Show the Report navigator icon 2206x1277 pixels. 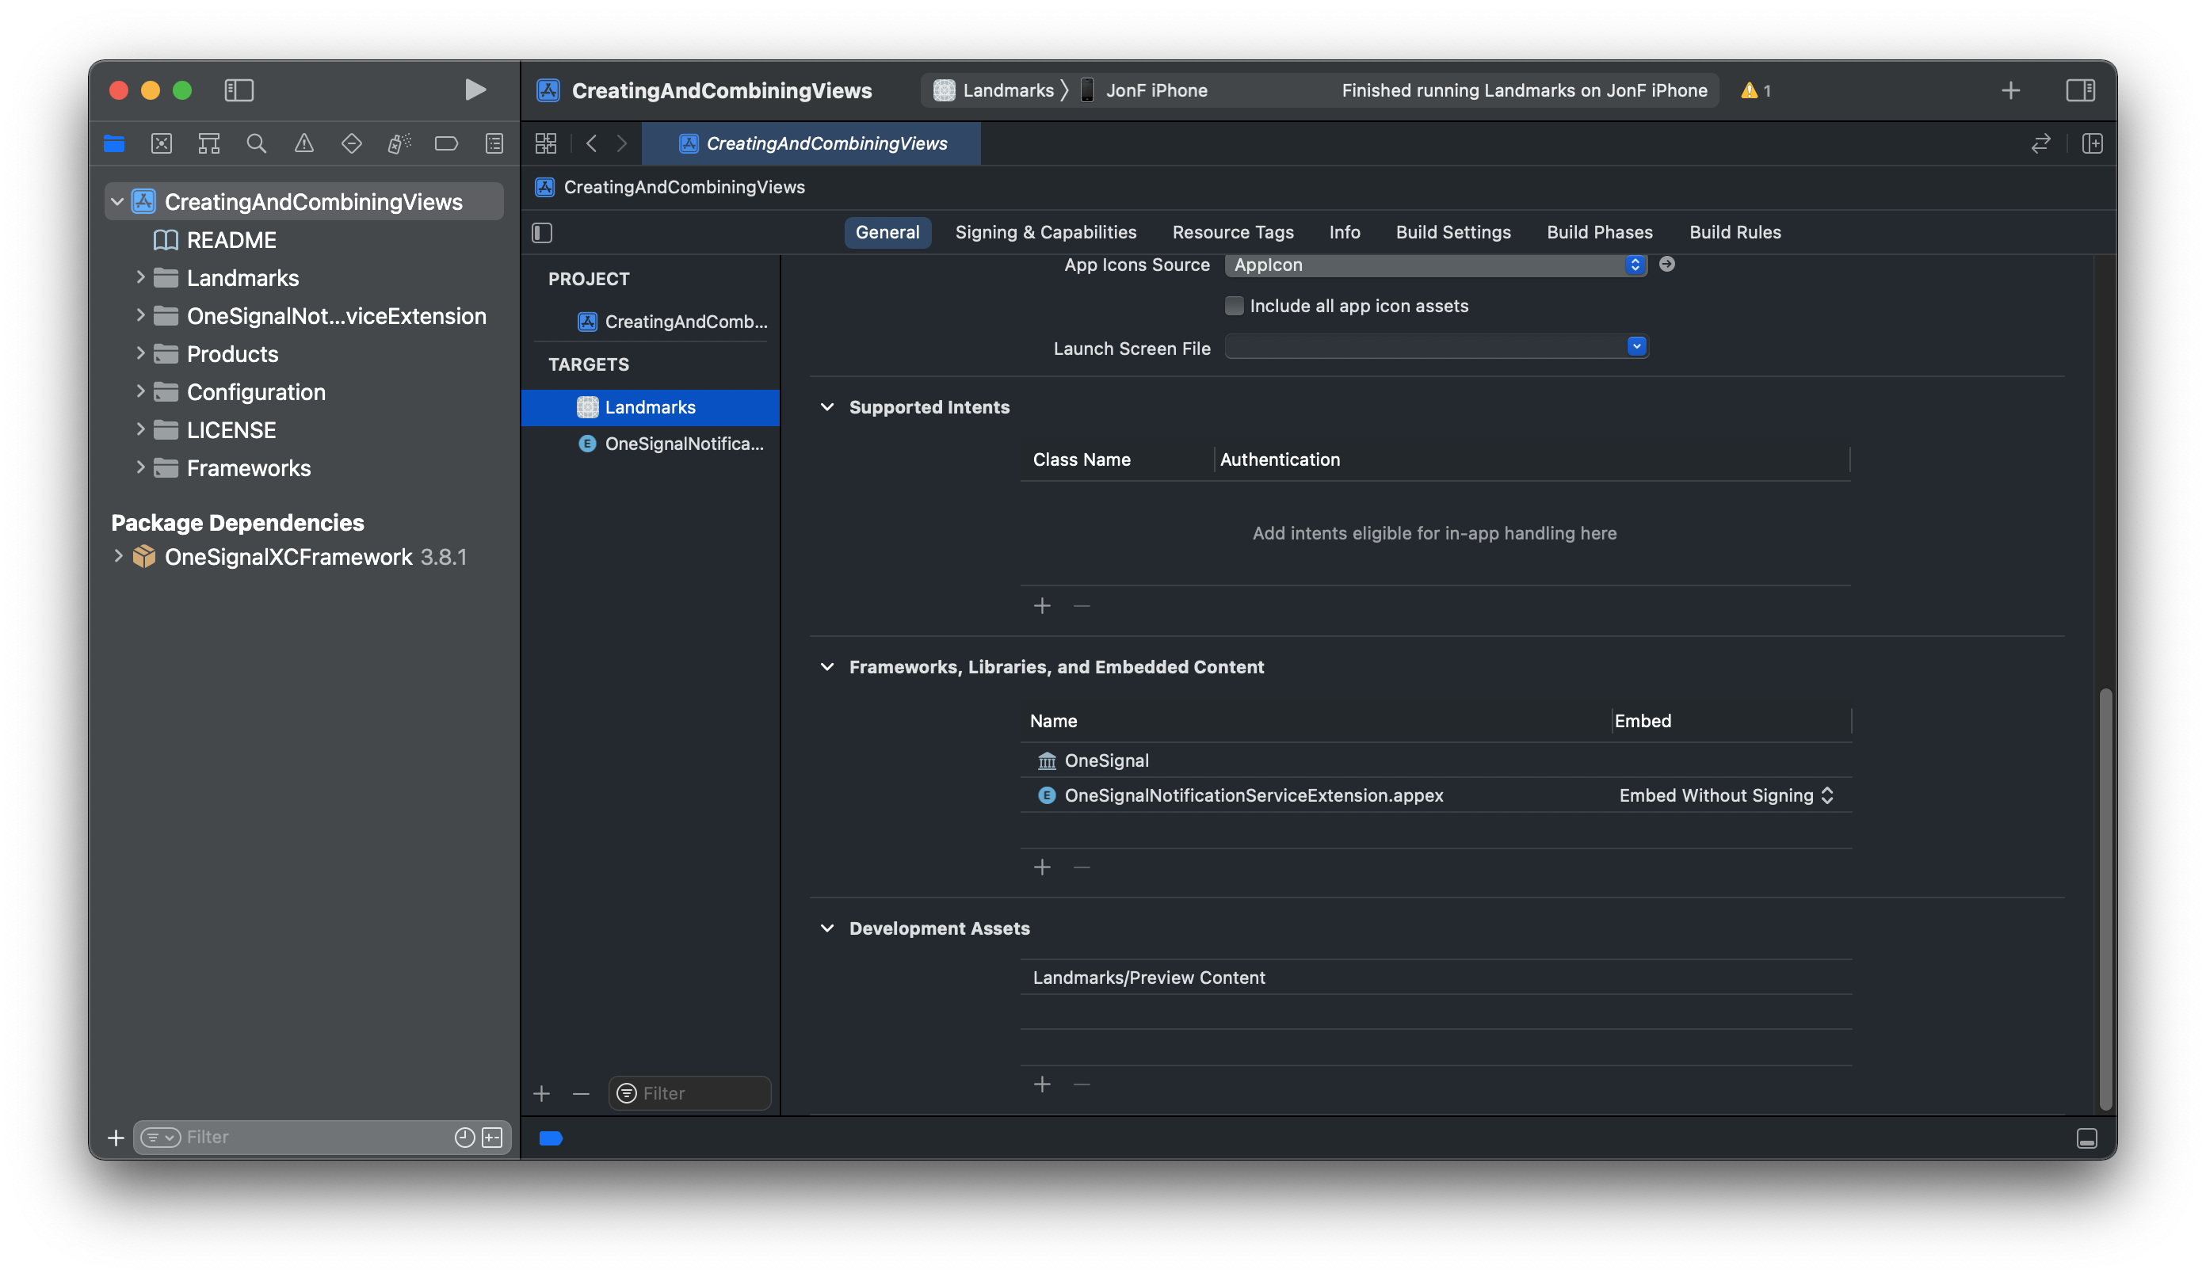click(x=494, y=143)
